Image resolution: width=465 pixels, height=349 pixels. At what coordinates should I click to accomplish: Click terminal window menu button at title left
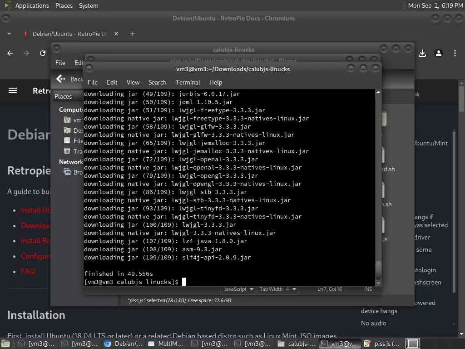click(89, 68)
